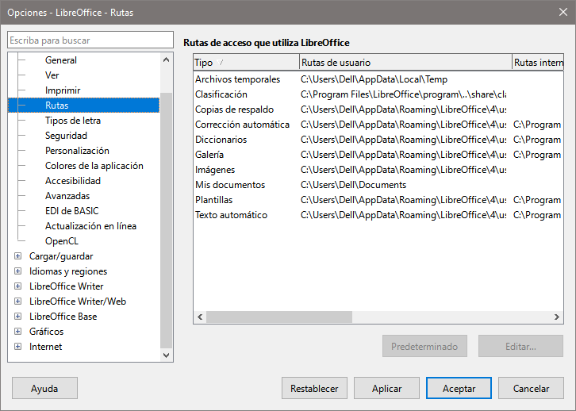The image size is (576, 411).
Task: Open Tipos de letra settings
Action: pos(73,121)
